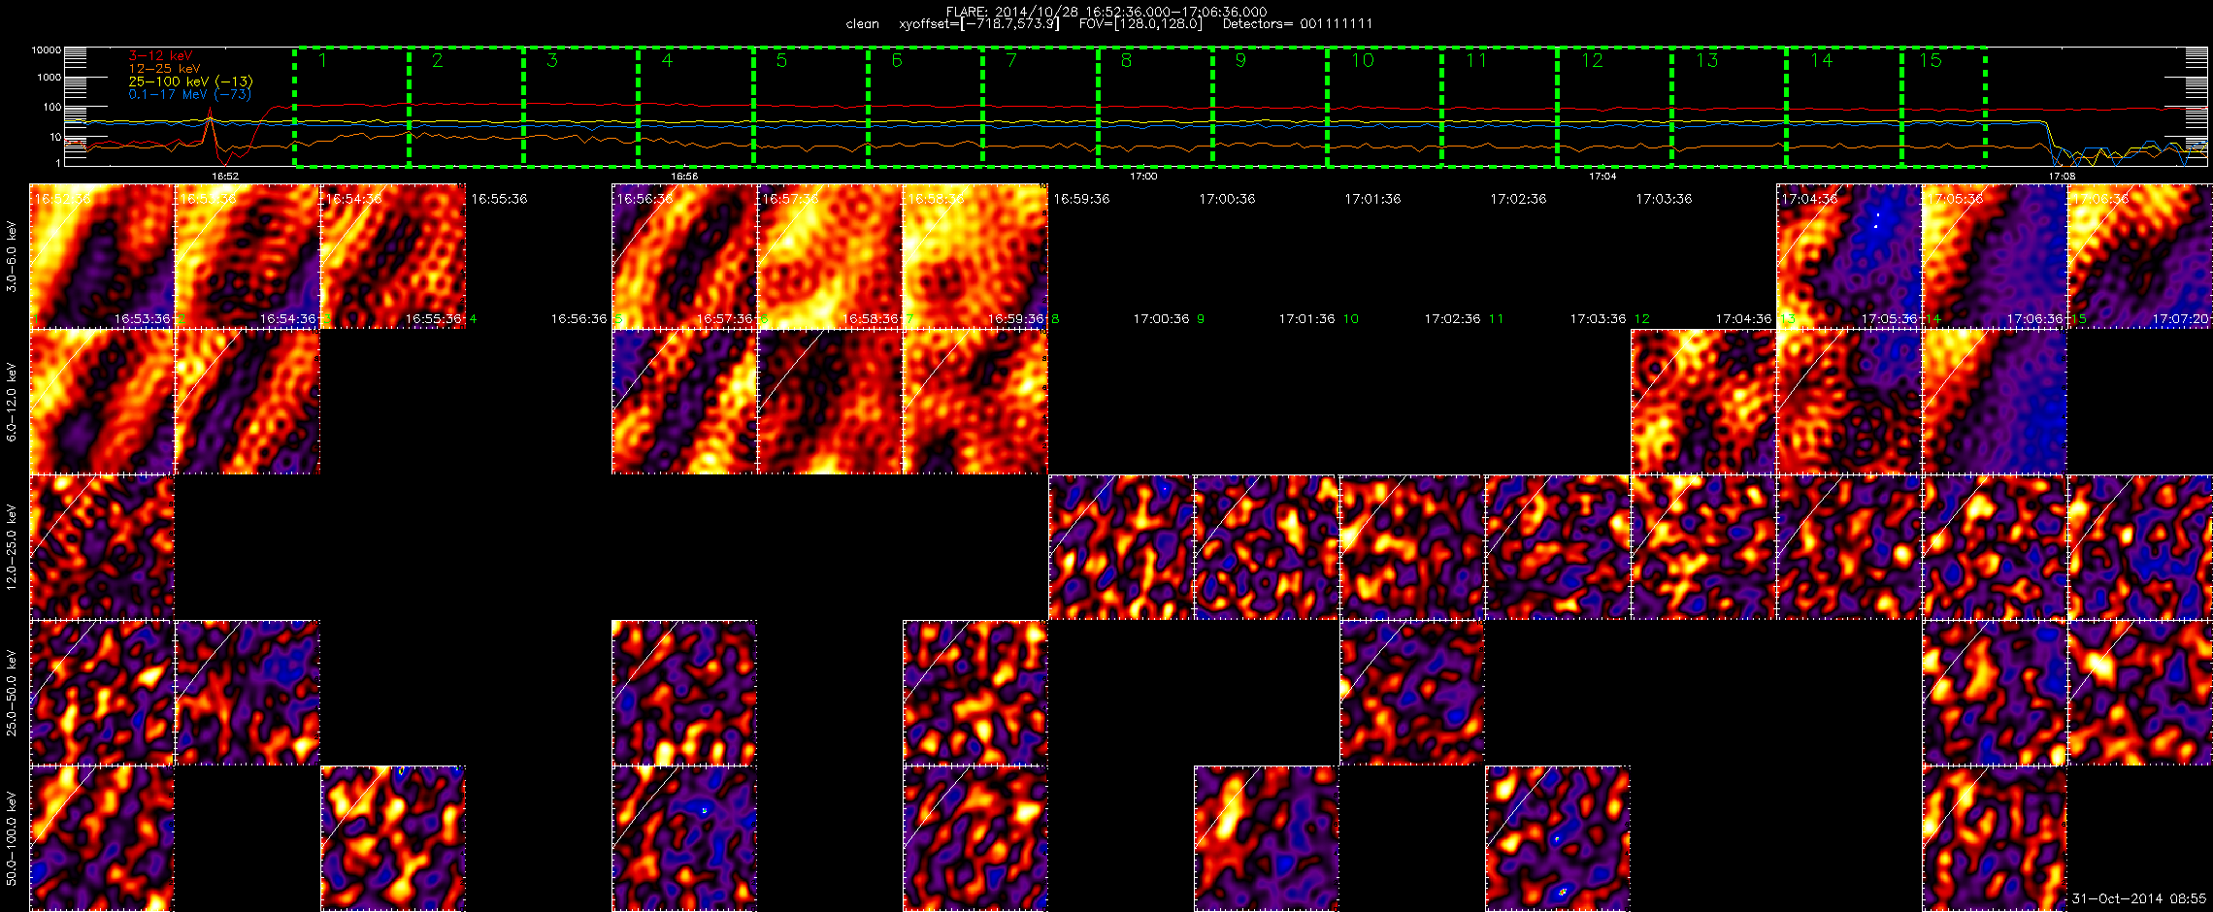Open the 25-50 keV image starting 16:53:36

(248, 693)
